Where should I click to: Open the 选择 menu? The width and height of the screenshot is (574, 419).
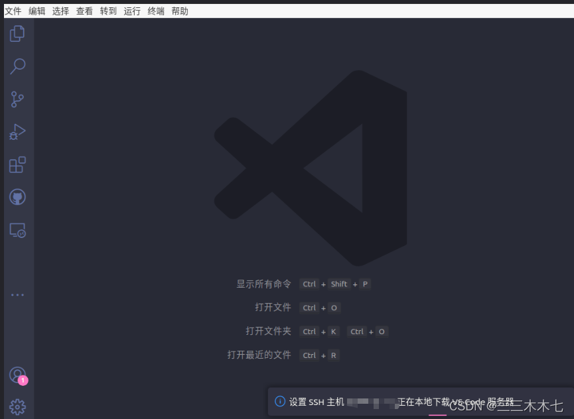pos(61,11)
